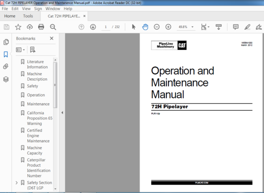Expand the Safety Section bookmark
This screenshot has width=264, height=193.
pyautogui.click(x=17, y=183)
